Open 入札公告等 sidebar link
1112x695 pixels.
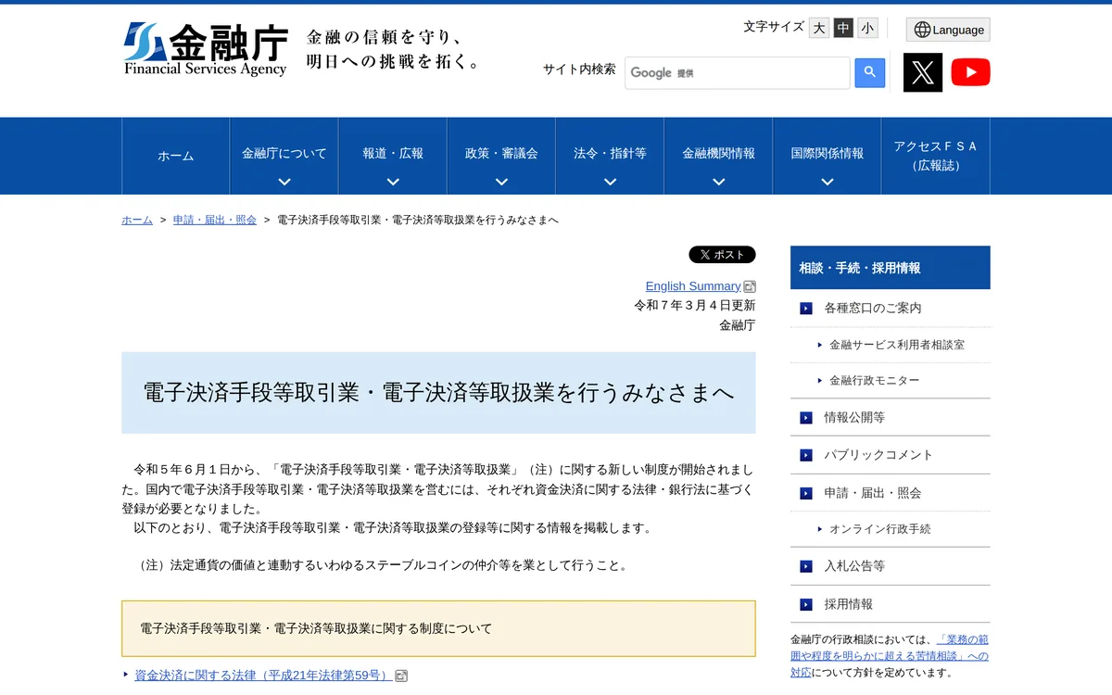854,566
